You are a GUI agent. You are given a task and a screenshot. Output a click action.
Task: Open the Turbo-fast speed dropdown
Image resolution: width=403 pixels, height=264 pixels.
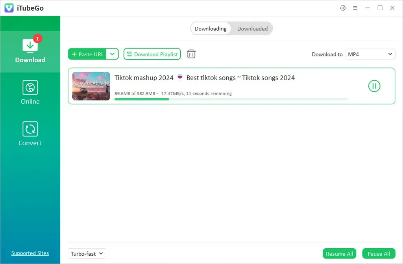(x=87, y=254)
